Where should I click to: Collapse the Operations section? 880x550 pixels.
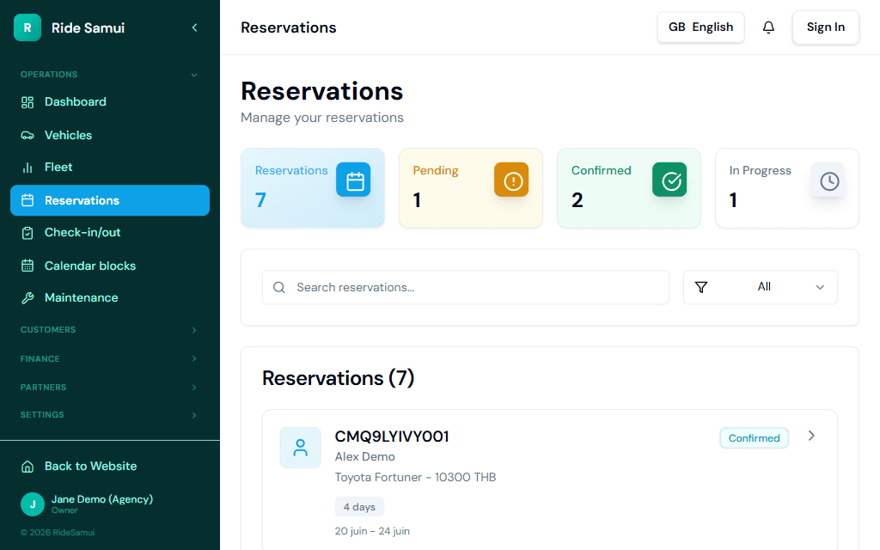[194, 75]
